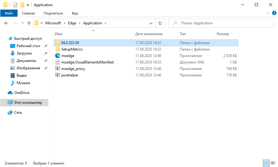Select the pwahelper file name
This screenshot has width=278, height=167.
tap(70, 75)
